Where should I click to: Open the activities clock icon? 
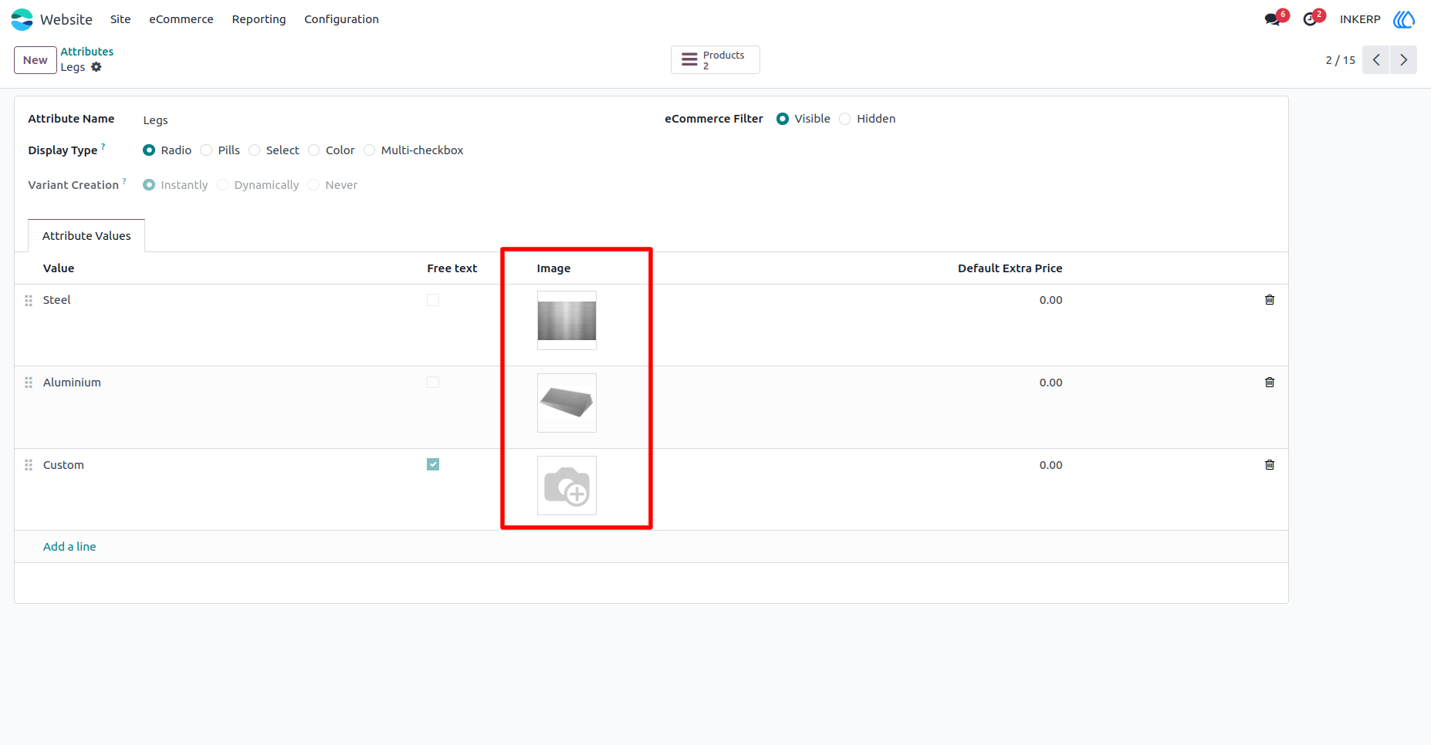pyautogui.click(x=1310, y=19)
